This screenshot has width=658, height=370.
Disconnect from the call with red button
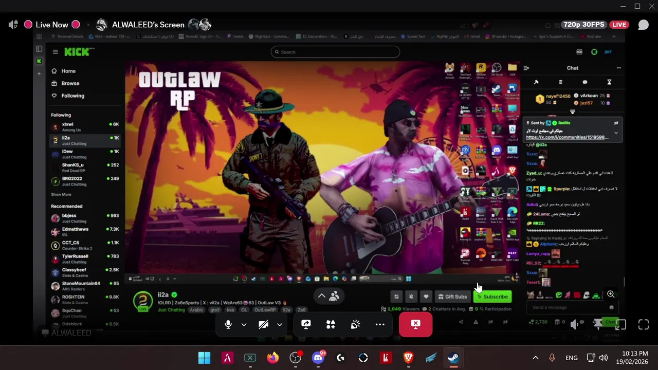415,325
